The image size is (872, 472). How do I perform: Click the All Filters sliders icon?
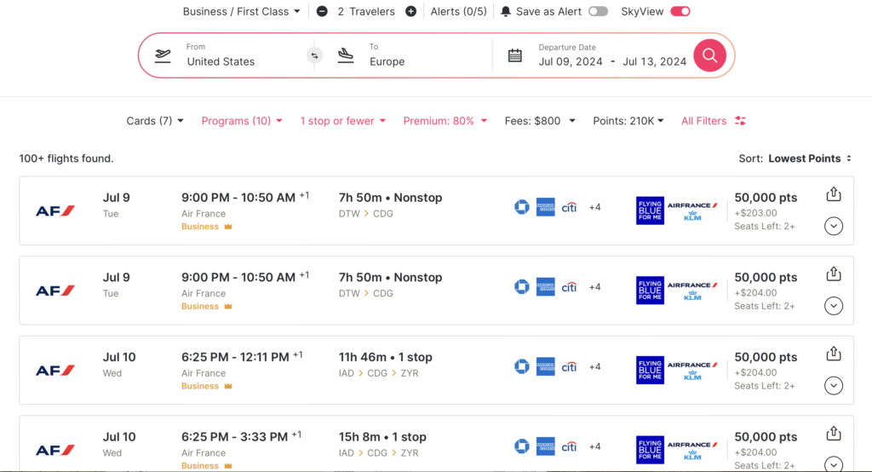pyautogui.click(x=740, y=121)
